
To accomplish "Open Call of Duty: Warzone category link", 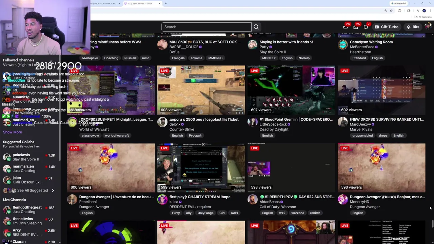I will [278, 207].
